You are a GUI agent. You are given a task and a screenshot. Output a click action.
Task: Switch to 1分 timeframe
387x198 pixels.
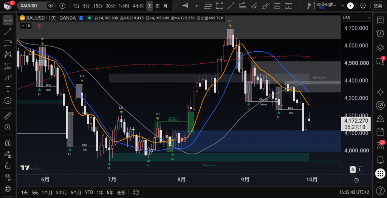76,6
